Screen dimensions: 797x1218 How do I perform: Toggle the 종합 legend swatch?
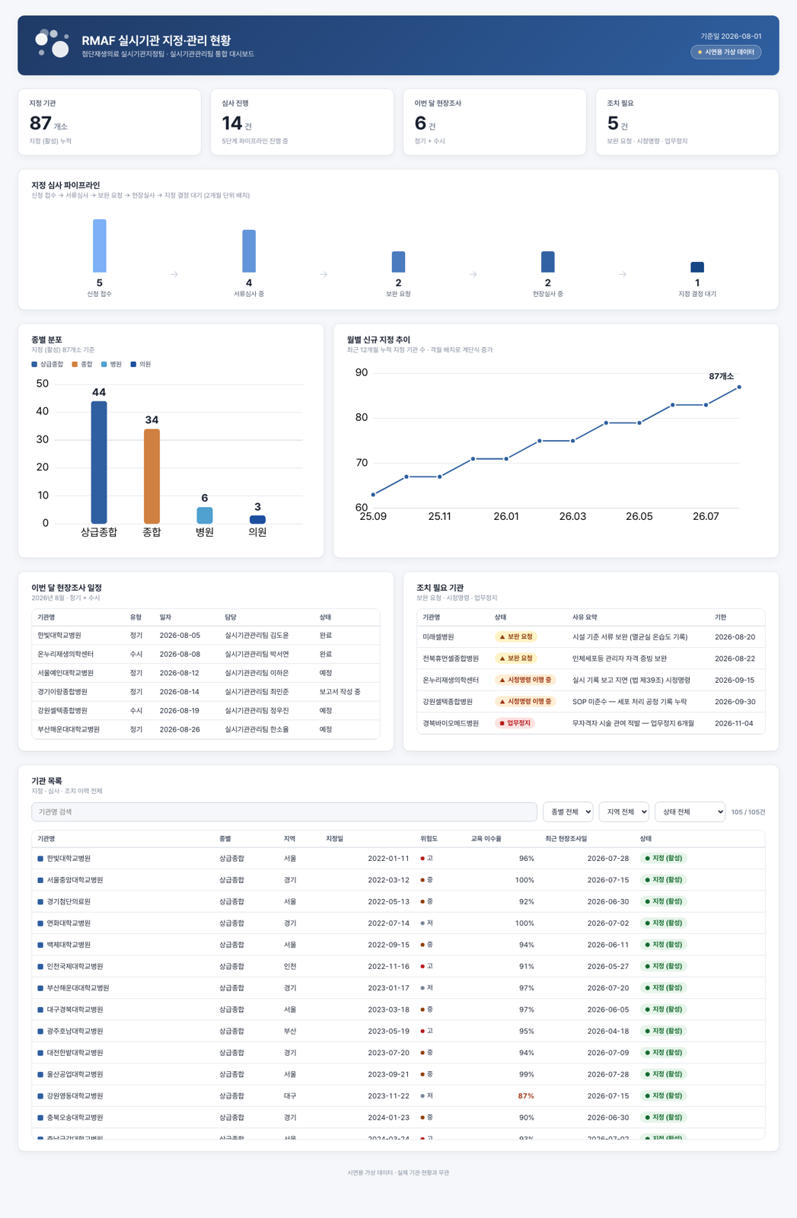pyautogui.click(x=75, y=365)
